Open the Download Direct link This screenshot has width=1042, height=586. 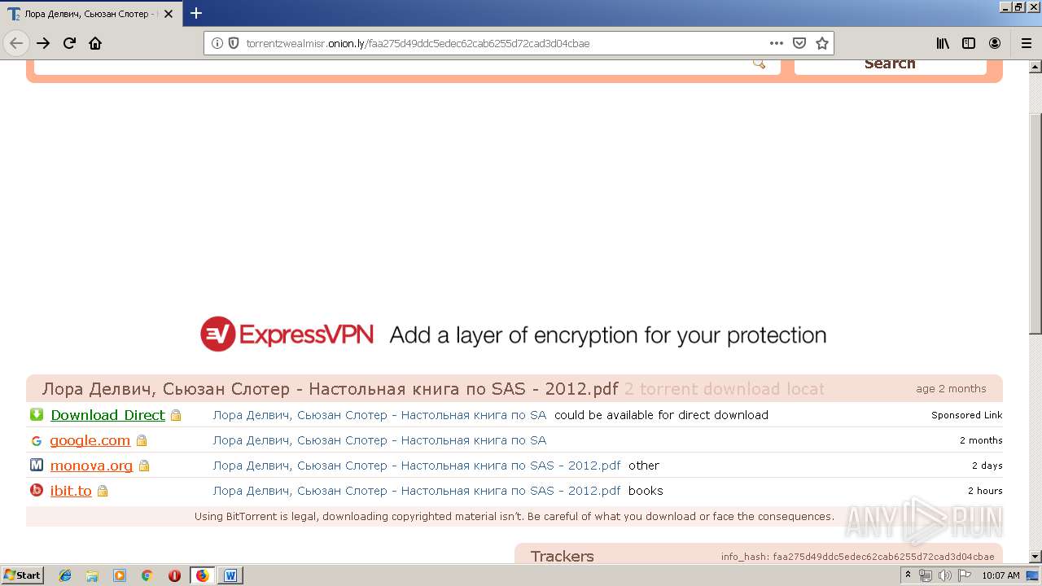pyautogui.click(x=107, y=415)
